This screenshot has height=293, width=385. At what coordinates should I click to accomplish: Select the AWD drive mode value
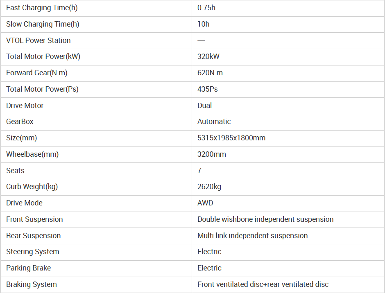click(205, 203)
